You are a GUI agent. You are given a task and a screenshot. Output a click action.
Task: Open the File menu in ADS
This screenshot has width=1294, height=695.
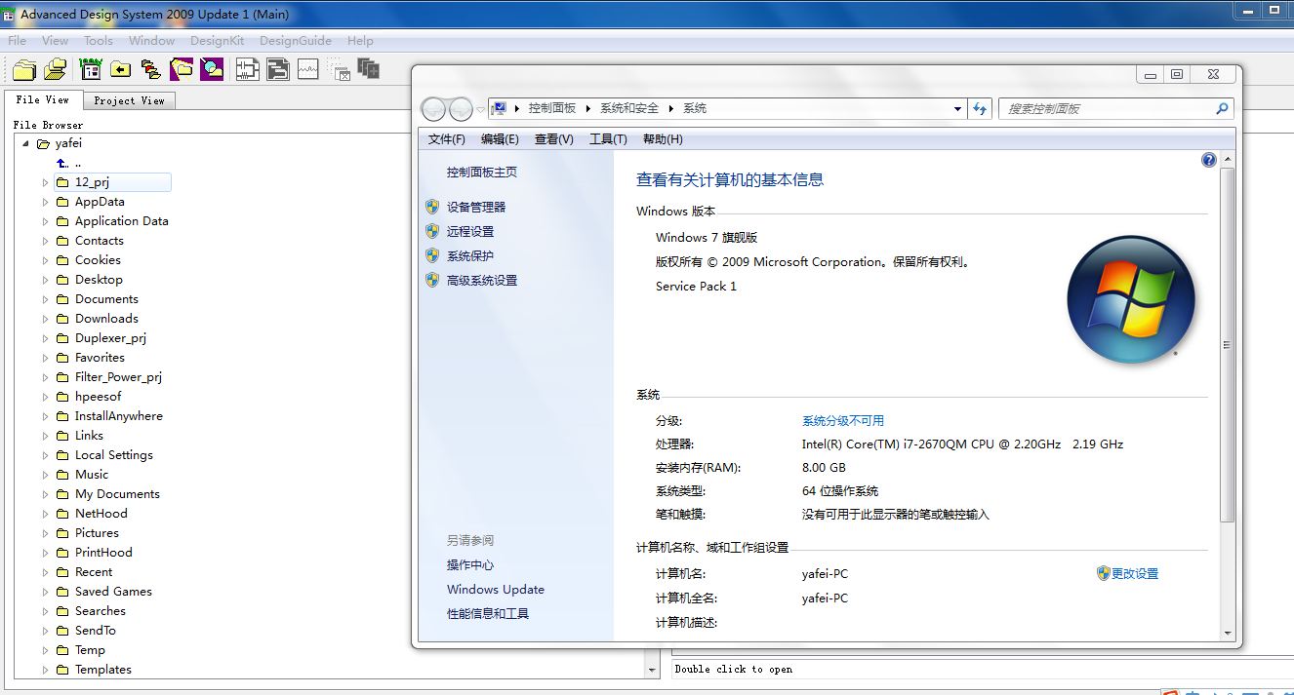tap(18, 41)
